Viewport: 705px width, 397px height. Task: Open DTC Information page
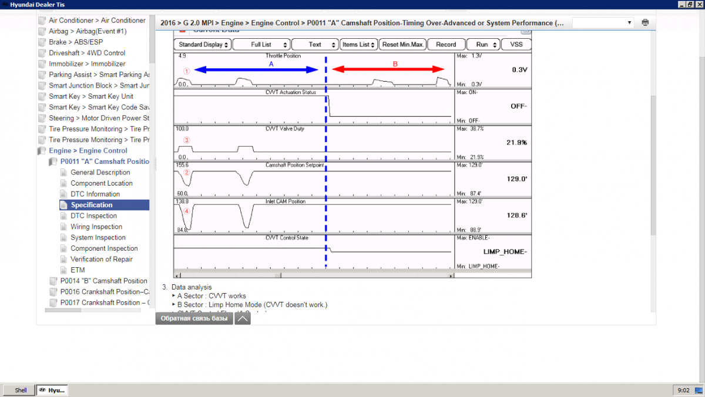coord(95,194)
